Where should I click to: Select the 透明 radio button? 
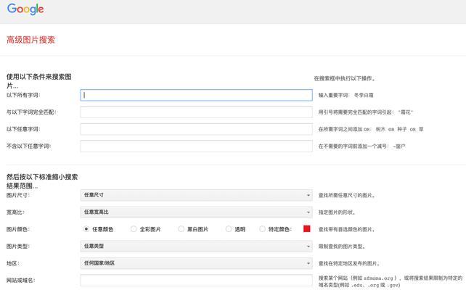229,229
